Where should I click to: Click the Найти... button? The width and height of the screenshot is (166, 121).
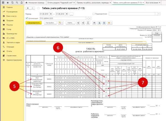pos(71,23)
